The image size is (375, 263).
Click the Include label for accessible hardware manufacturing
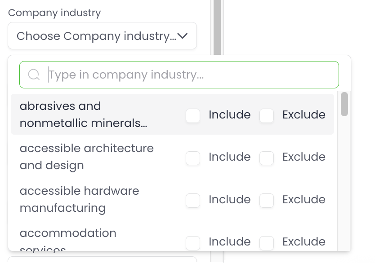229,199
